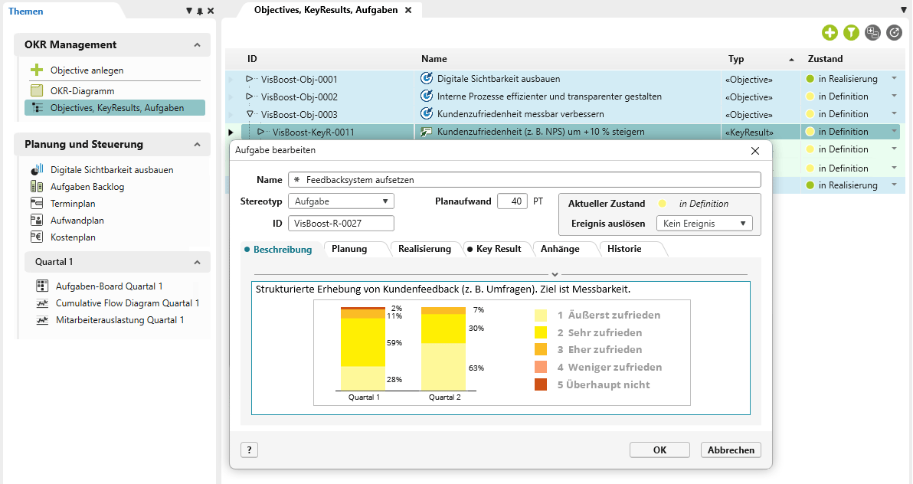Click the refresh icon in top toolbar

[895, 33]
